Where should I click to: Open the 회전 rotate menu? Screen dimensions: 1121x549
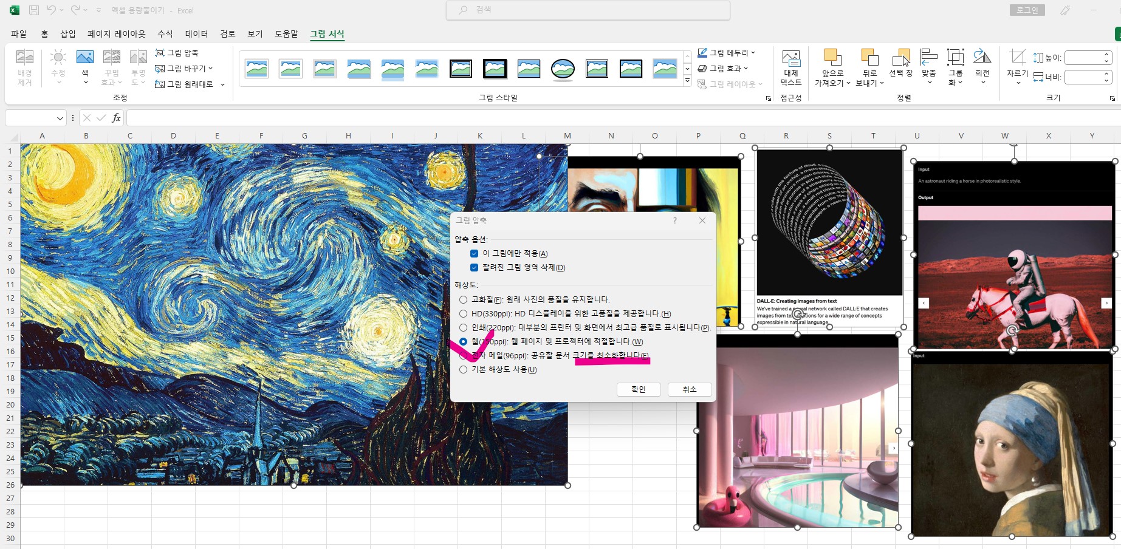(982, 67)
